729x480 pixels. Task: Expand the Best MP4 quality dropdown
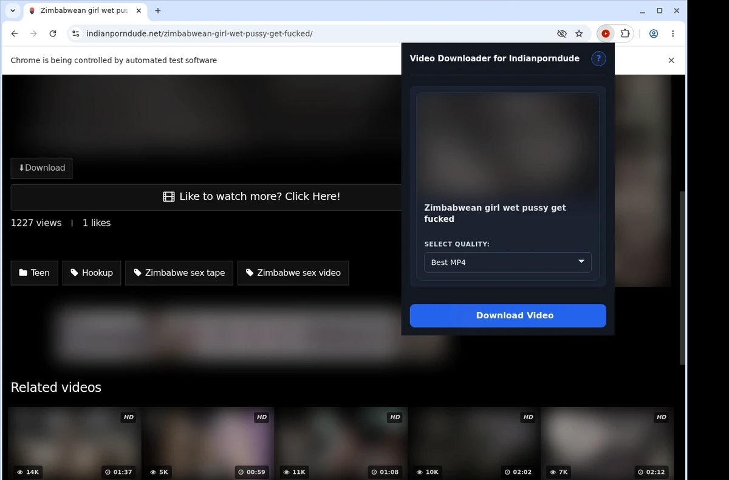coord(508,262)
